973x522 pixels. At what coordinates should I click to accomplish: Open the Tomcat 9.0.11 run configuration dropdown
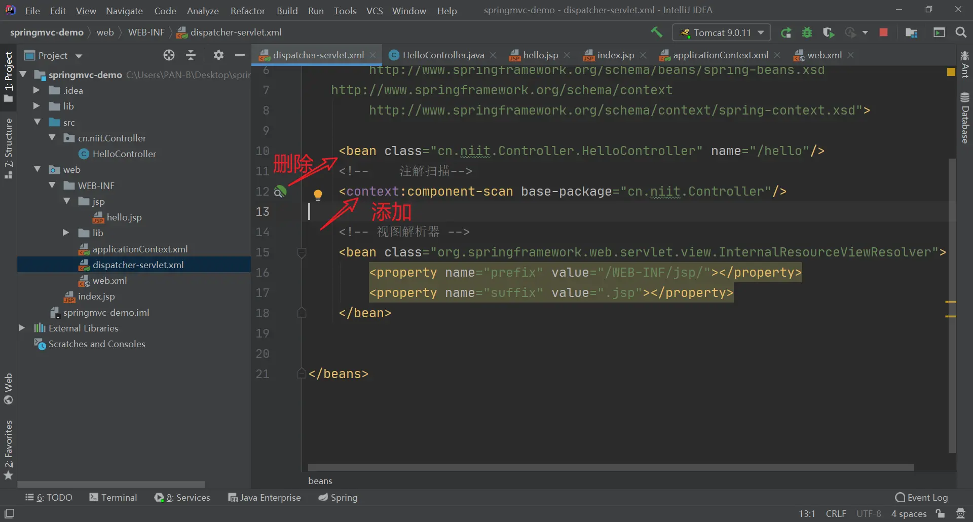721,32
